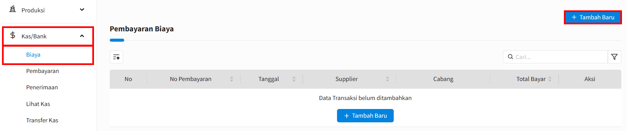Open Transfer Kas page
627x131 pixels.
pyautogui.click(x=42, y=120)
